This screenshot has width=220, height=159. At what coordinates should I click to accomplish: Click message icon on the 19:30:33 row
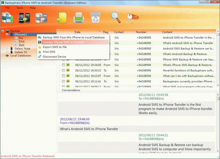[x=68, y=70]
